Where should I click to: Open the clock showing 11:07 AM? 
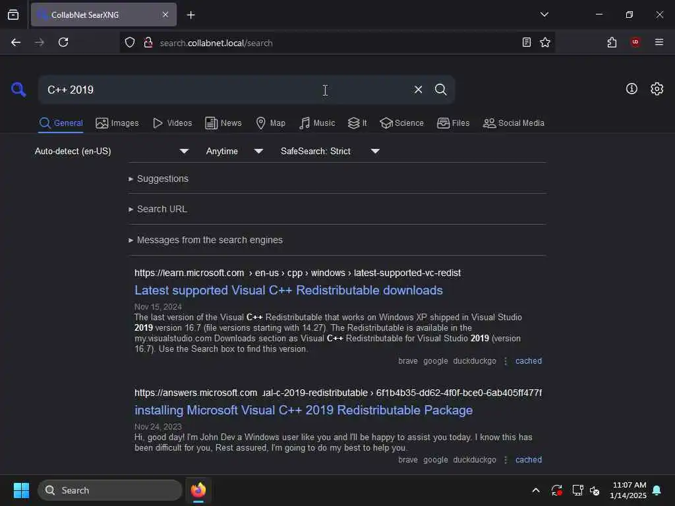pos(628,490)
